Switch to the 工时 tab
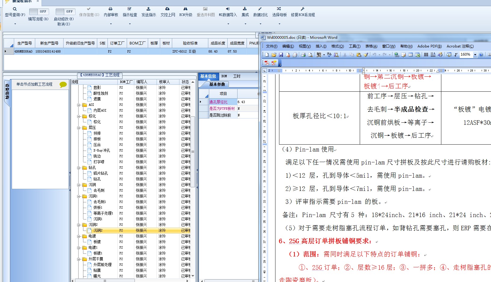 (237, 76)
